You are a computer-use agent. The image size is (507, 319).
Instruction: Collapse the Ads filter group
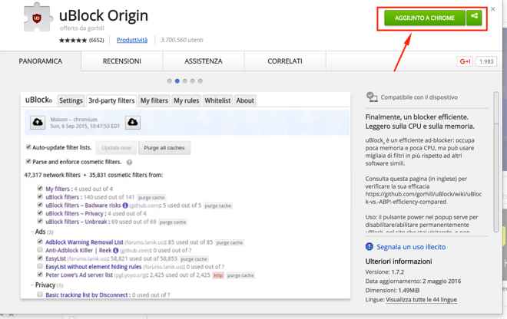(33, 232)
